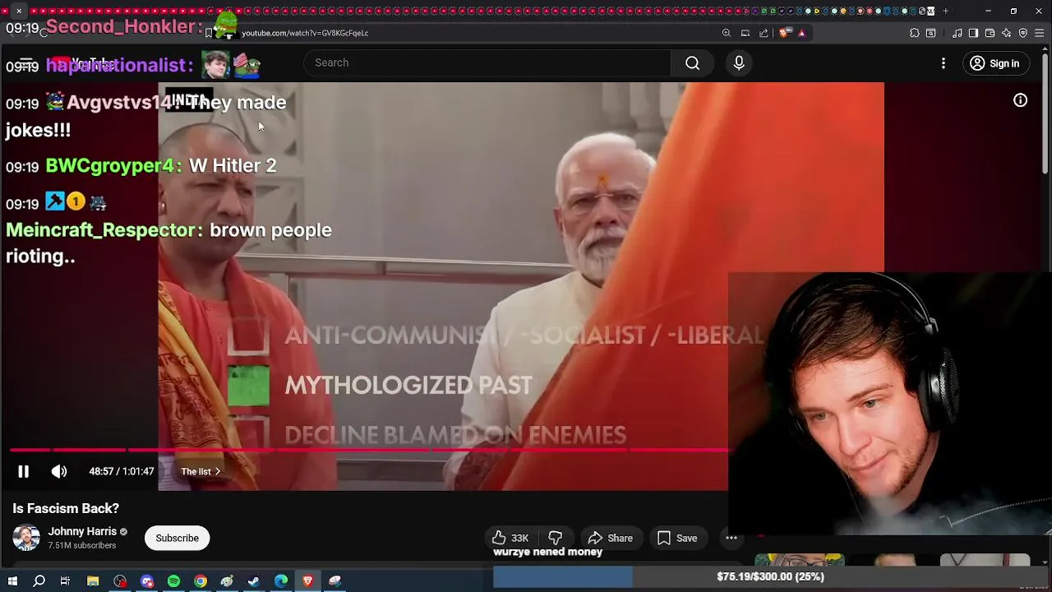Click the video player frame
Screen dimensions: 1052x592
(x=521, y=286)
